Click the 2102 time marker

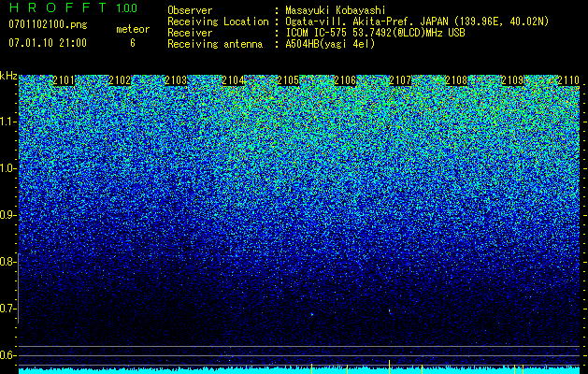[x=120, y=80]
